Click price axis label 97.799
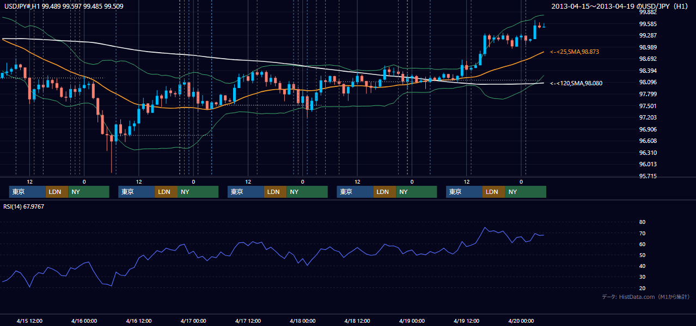Viewport: 696px width, 326px height. pos(648,94)
